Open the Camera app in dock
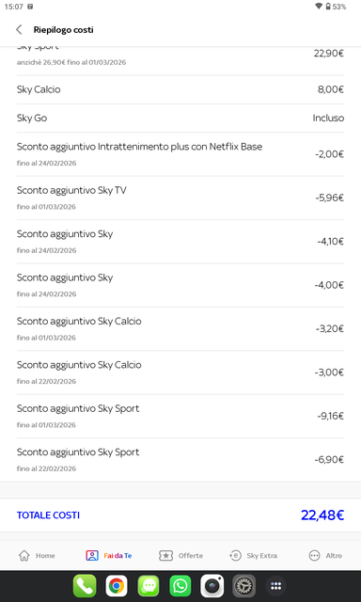Image resolution: width=361 pixels, height=602 pixels. (212, 586)
